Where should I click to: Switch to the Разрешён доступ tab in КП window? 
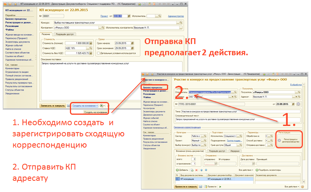(64, 34)
